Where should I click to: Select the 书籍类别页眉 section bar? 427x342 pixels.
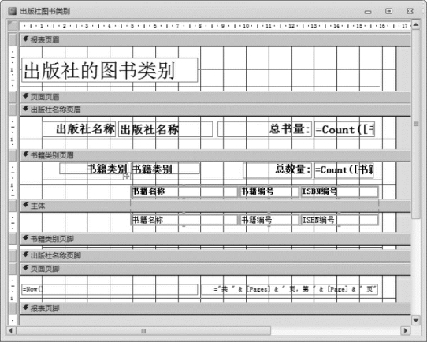coord(215,155)
